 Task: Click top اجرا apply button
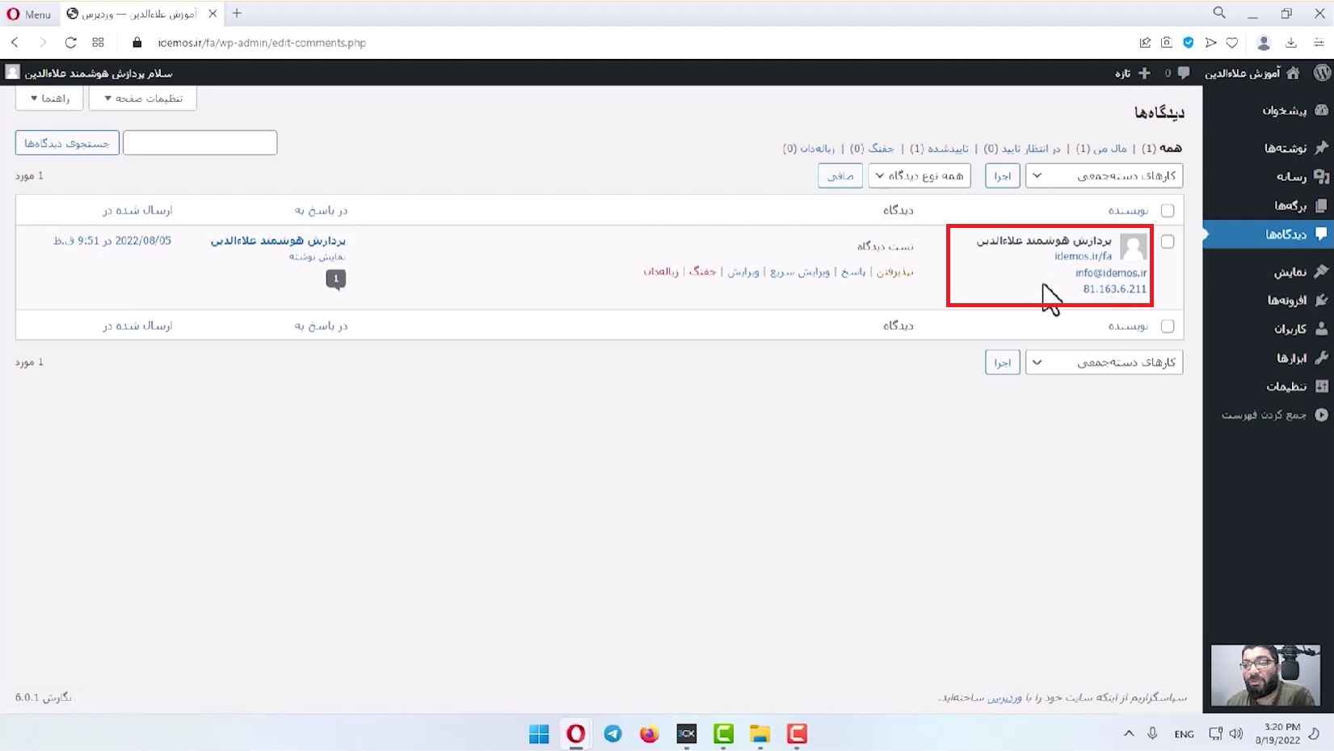pos(1002,175)
